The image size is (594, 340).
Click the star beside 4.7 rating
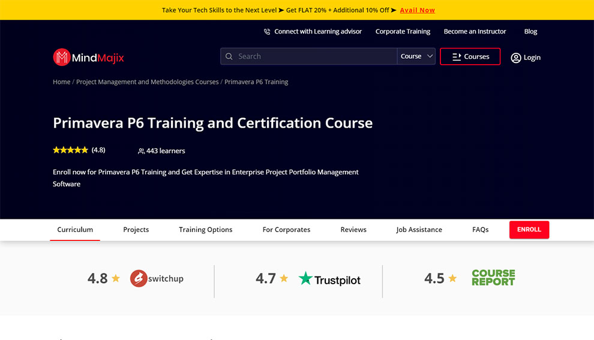[284, 278]
